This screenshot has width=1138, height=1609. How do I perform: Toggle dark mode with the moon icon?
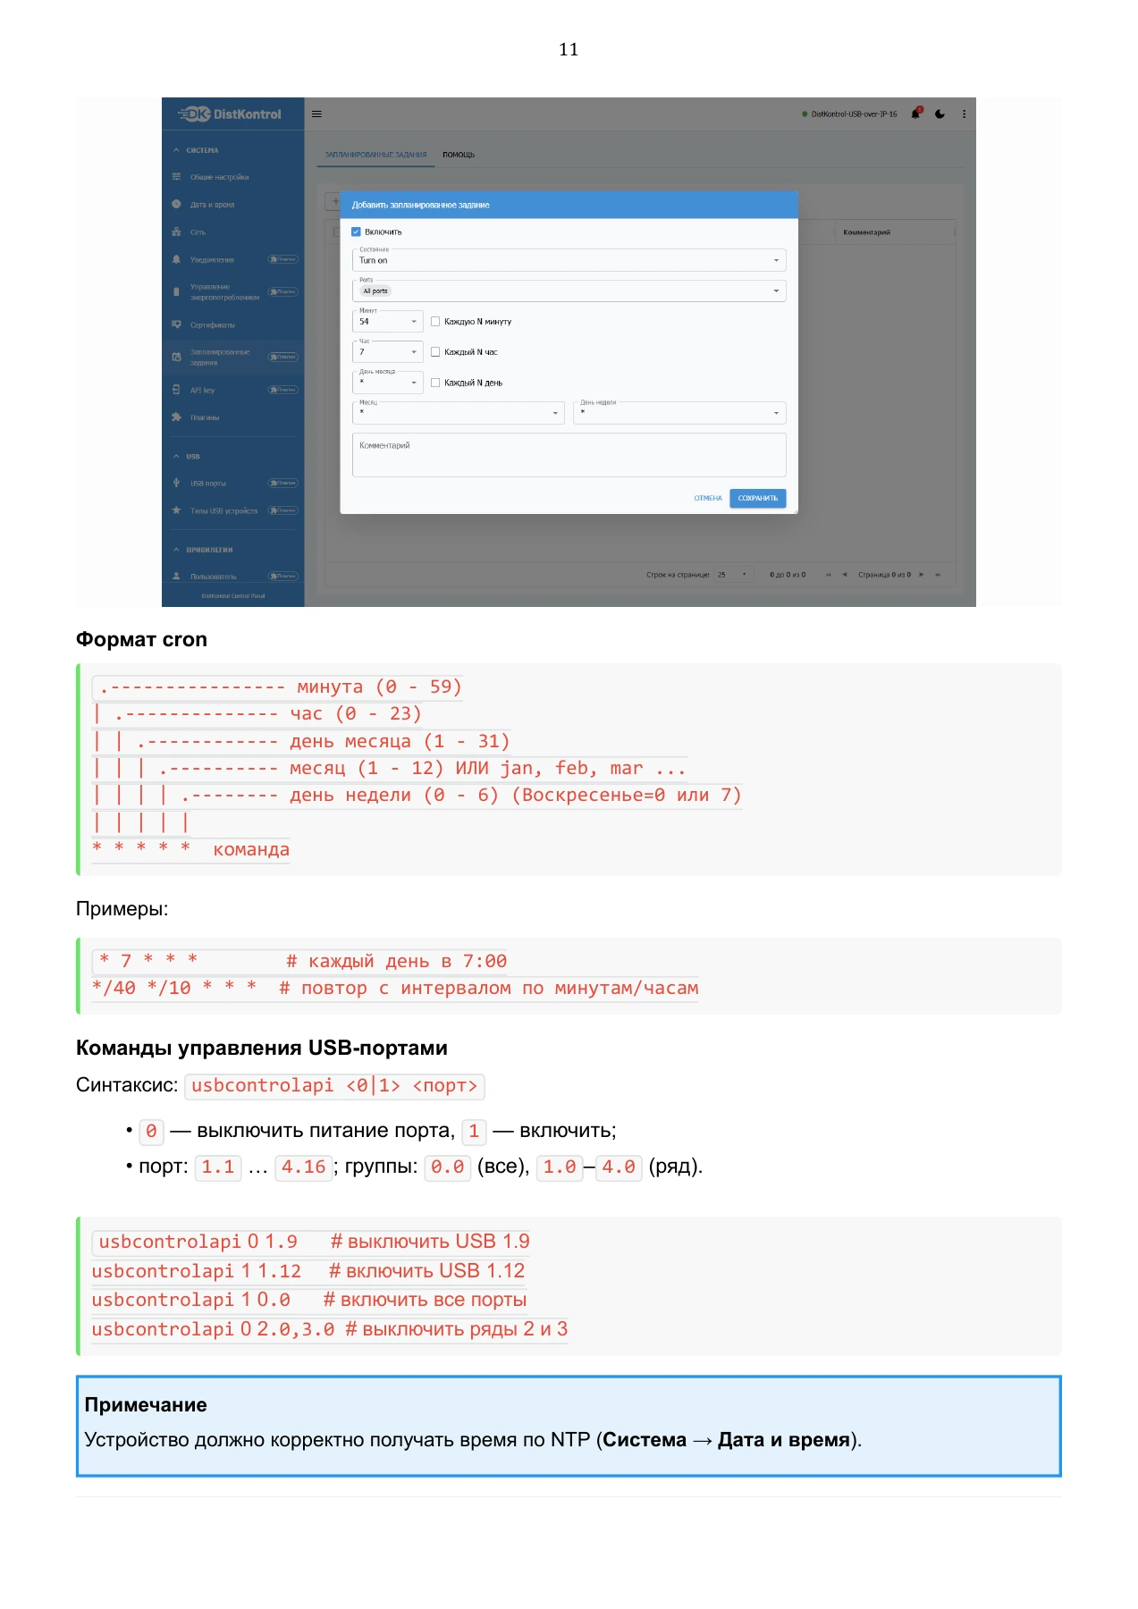tap(940, 114)
